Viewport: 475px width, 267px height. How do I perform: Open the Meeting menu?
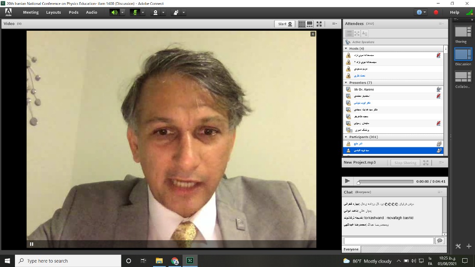(31, 12)
